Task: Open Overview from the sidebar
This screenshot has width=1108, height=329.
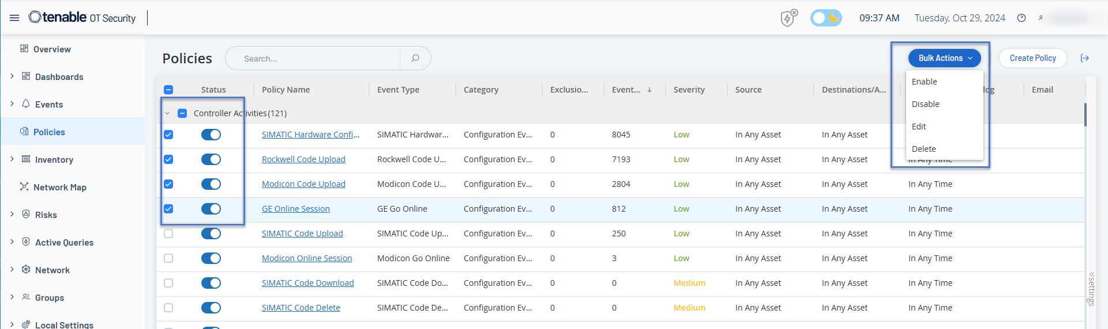Action: [x=52, y=49]
